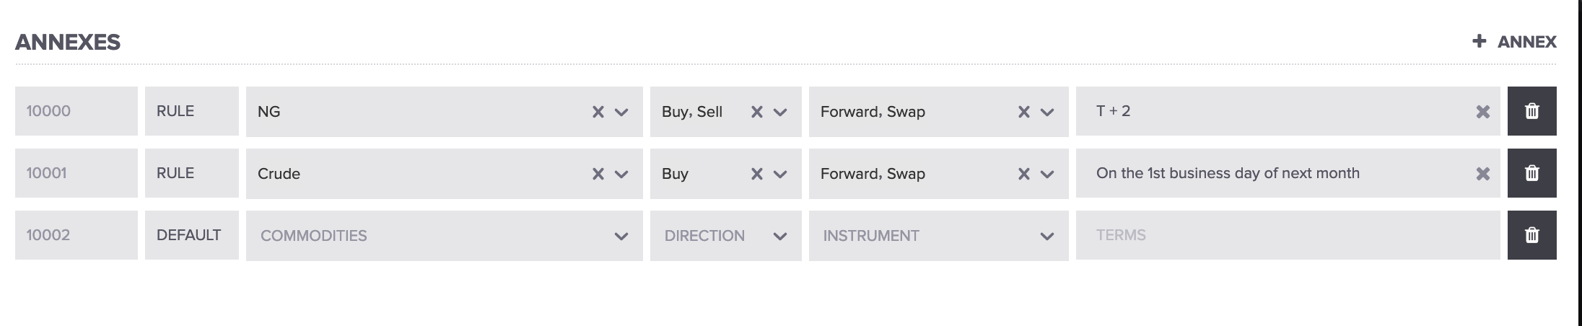Clear the '1st business day' terms text
1582x326 pixels.
coord(1482,174)
